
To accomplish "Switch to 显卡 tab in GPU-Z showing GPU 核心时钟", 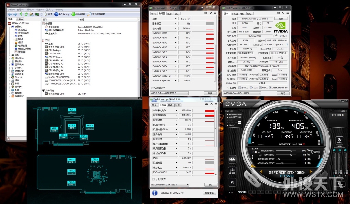I will (154, 105).
